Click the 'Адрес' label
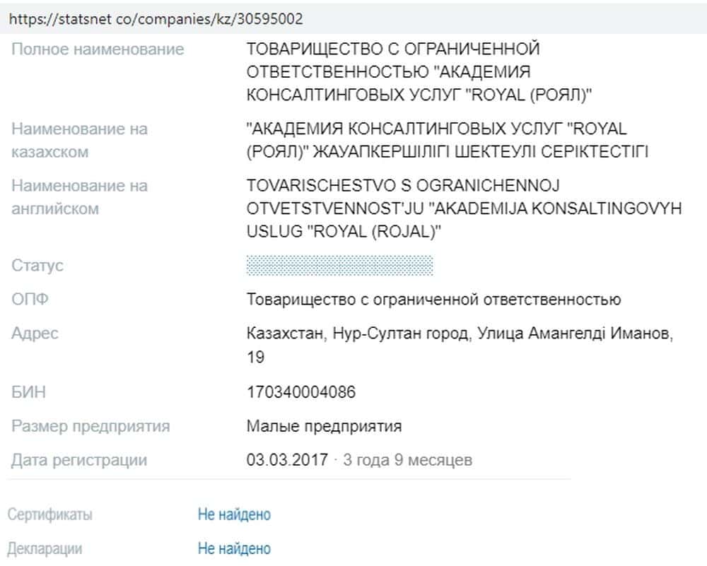 point(35,334)
